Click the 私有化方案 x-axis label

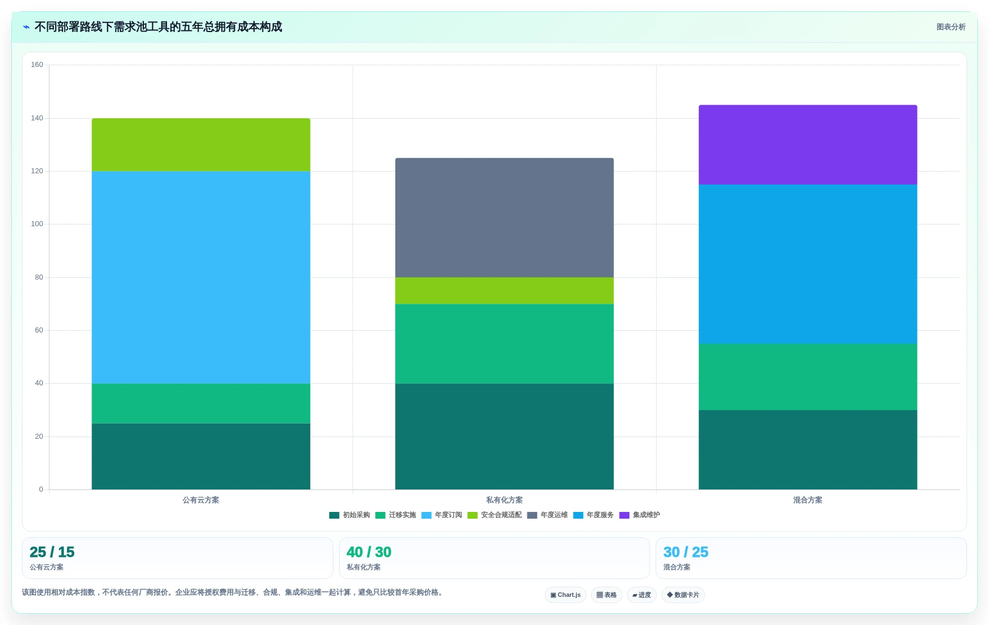[504, 500]
